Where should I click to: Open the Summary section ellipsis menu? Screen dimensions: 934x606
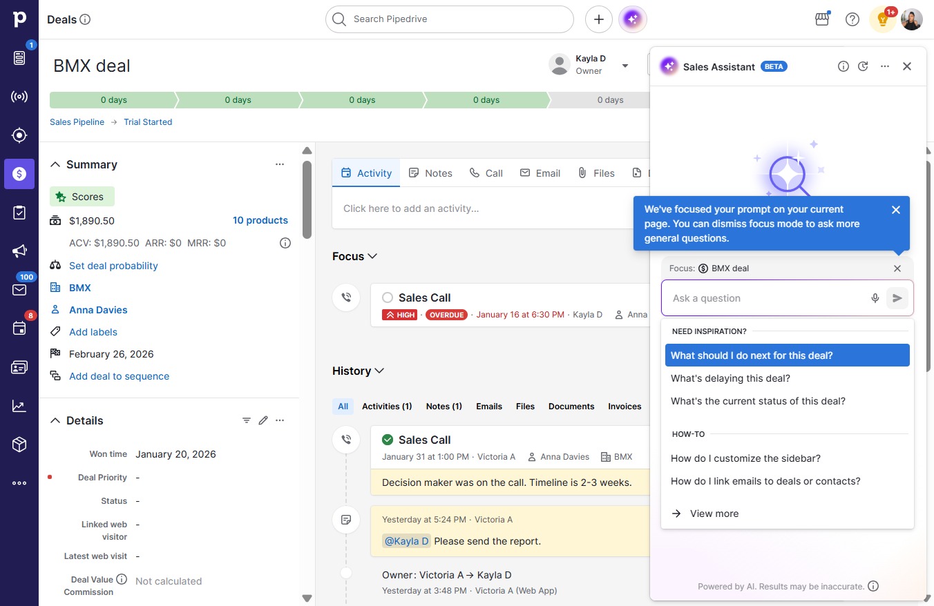280,164
